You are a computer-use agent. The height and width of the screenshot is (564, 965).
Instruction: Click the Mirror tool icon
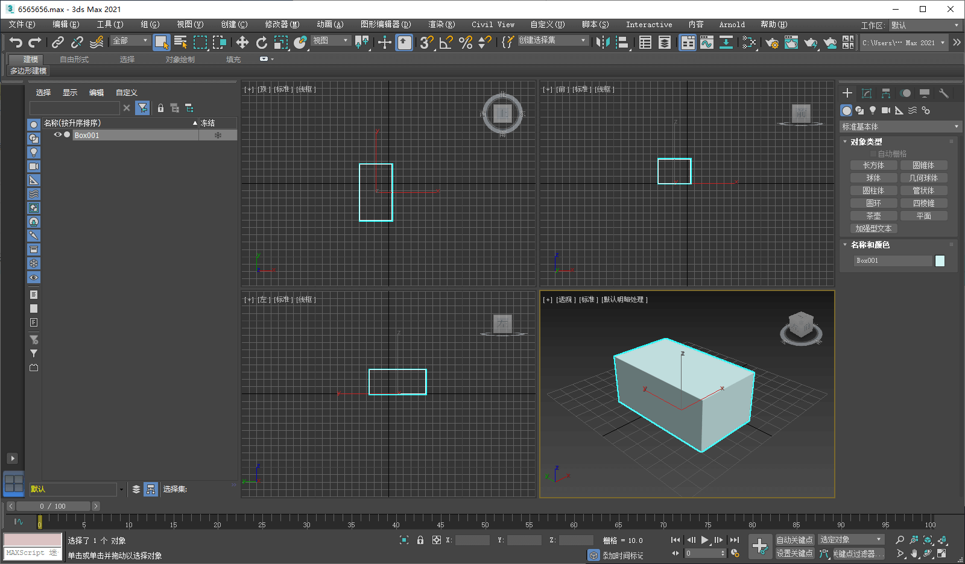click(603, 42)
